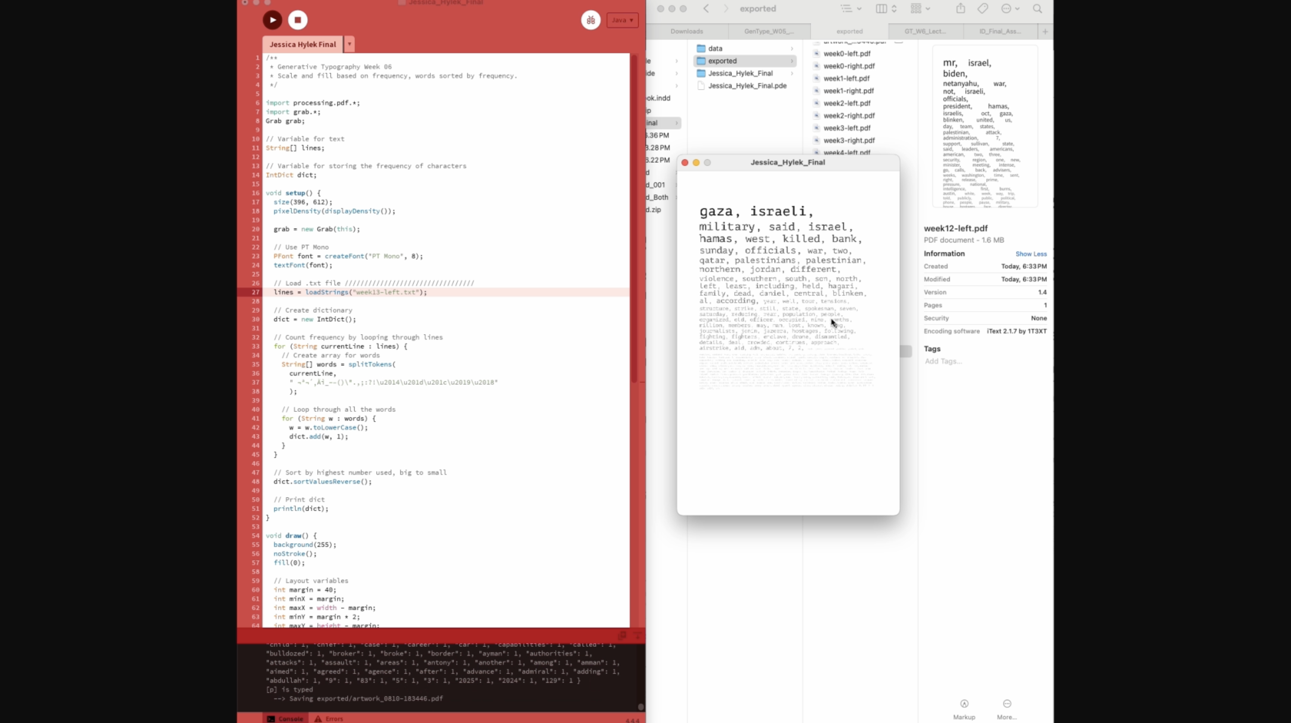The image size is (1291, 723).
Task: Click Finder share icon
Action: point(960,9)
